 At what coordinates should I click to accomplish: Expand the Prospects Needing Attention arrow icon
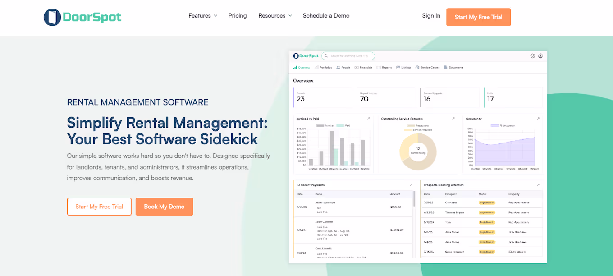[x=538, y=185]
